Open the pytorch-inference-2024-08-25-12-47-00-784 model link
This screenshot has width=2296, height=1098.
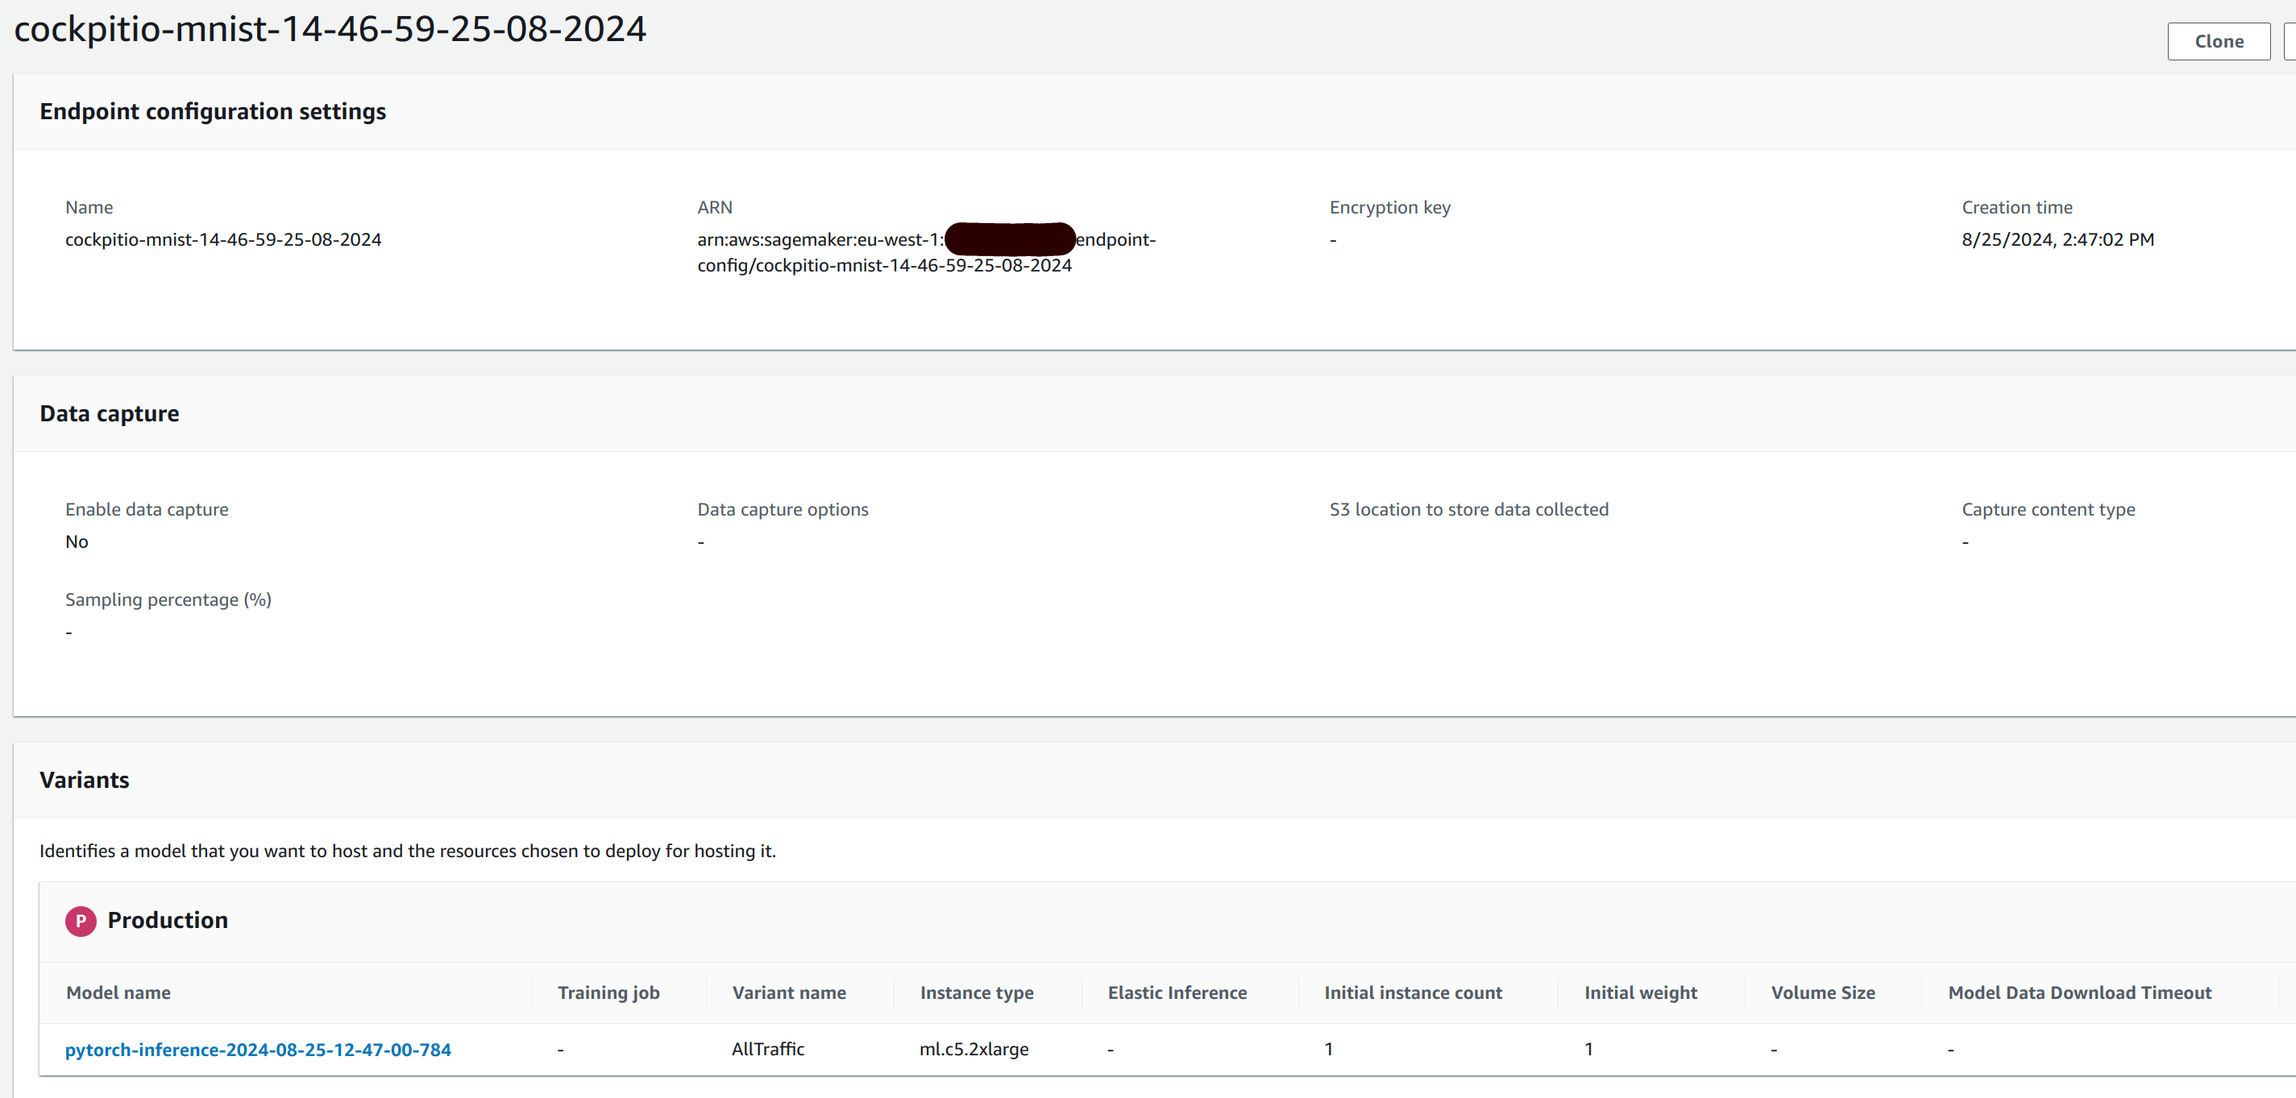click(x=259, y=1049)
